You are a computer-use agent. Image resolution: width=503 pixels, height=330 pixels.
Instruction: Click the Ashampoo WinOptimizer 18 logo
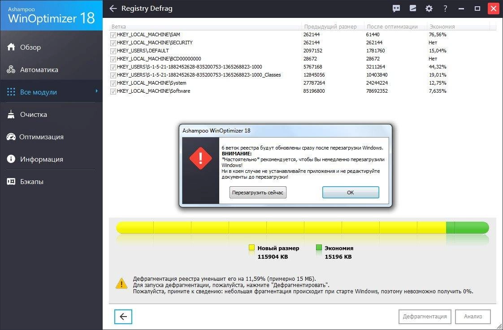click(x=51, y=15)
